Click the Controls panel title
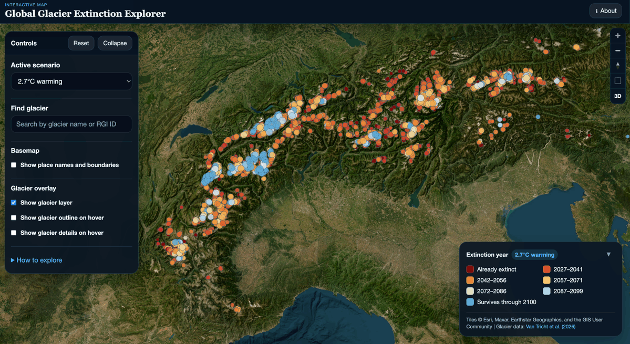Screen dimensions: 630x344 tap(24, 44)
